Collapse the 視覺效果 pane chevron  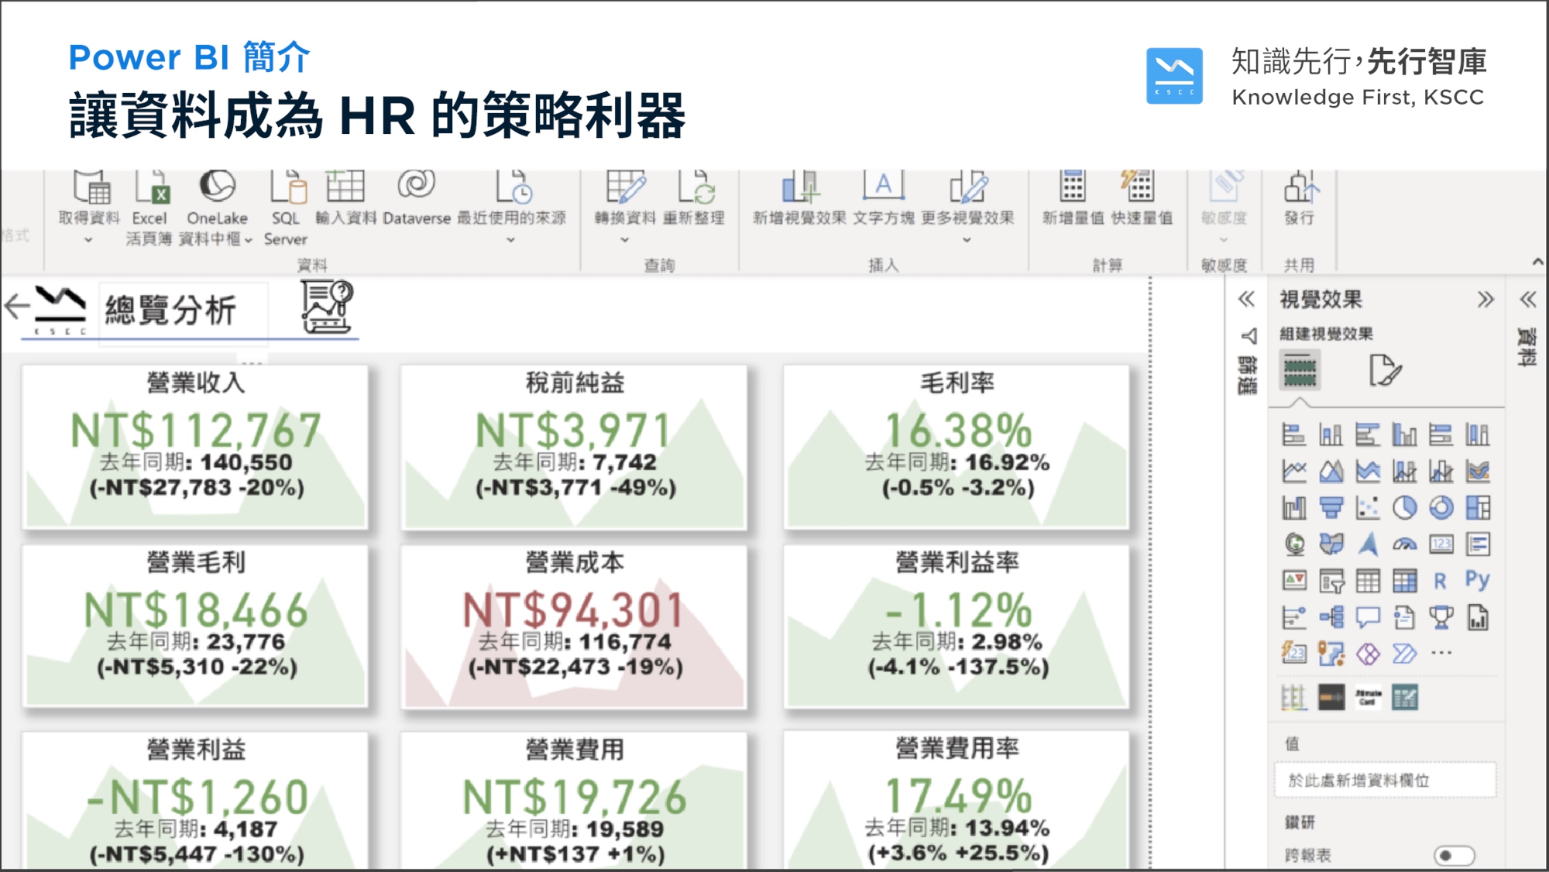click(1485, 300)
